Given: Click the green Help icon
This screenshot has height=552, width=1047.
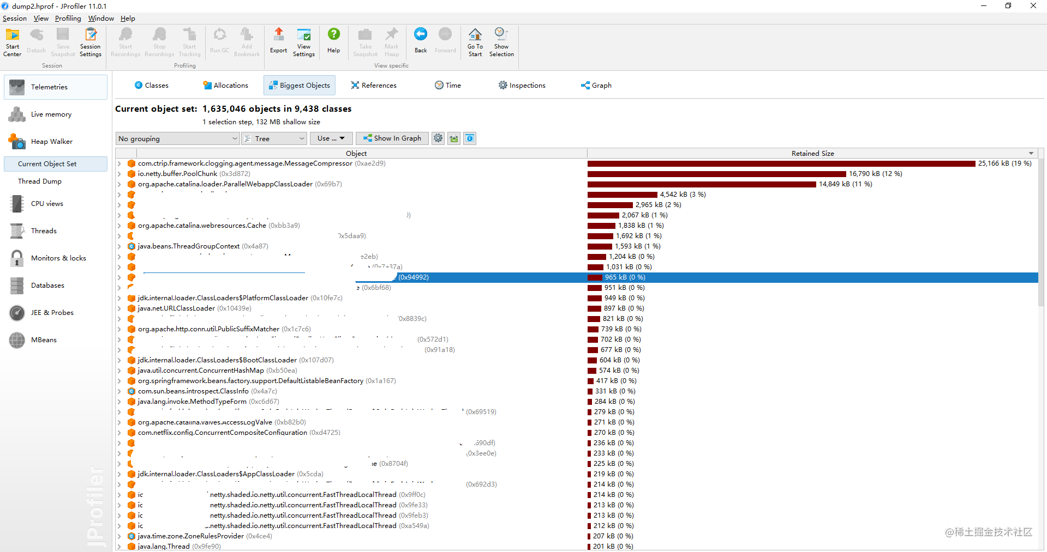Looking at the screenshot, I should pyautogui.click(x=333, y=40).
